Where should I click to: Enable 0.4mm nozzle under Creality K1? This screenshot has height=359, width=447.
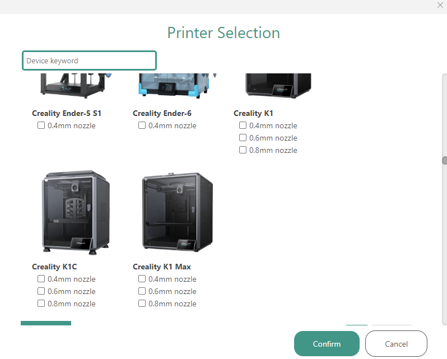pos(243,125)
